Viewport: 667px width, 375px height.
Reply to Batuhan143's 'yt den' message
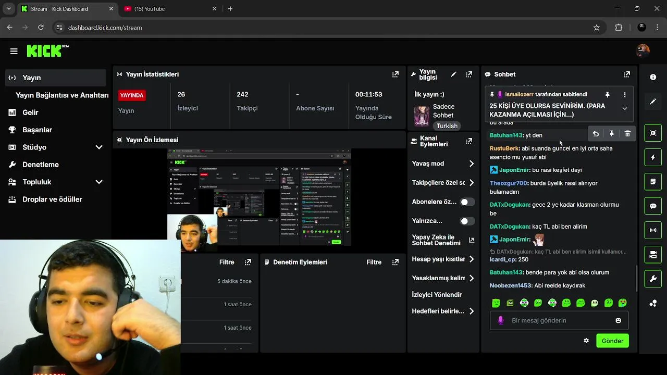tap(596, 134)
